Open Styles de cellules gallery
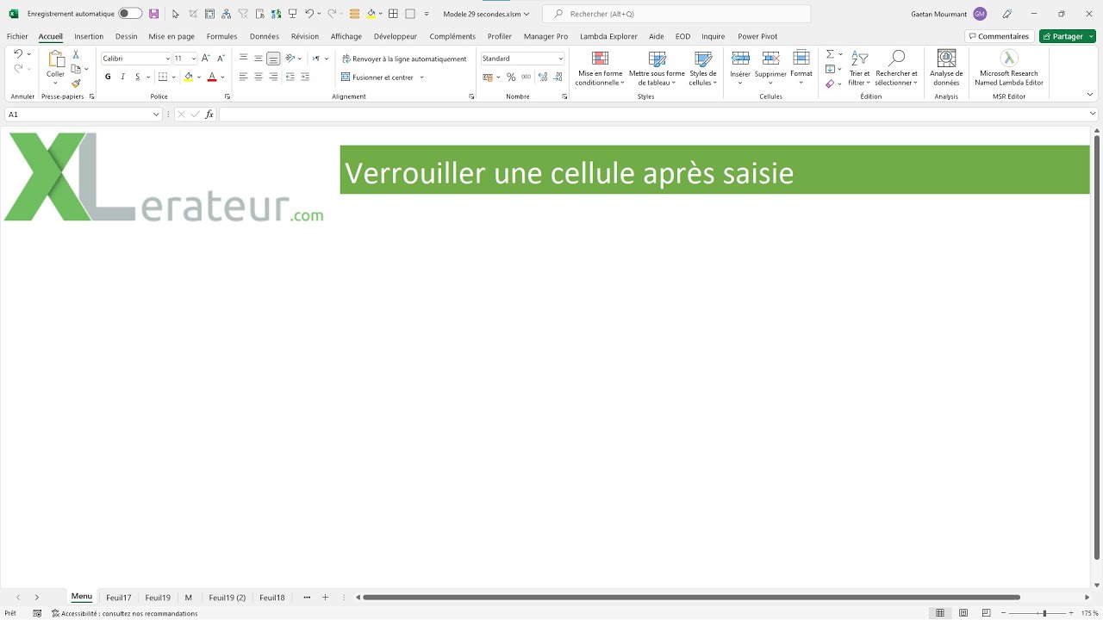 [703, 68]
